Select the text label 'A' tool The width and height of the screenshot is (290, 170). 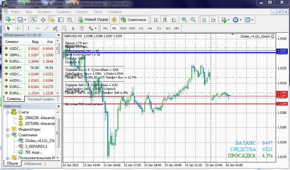click(x=73, y=28)
